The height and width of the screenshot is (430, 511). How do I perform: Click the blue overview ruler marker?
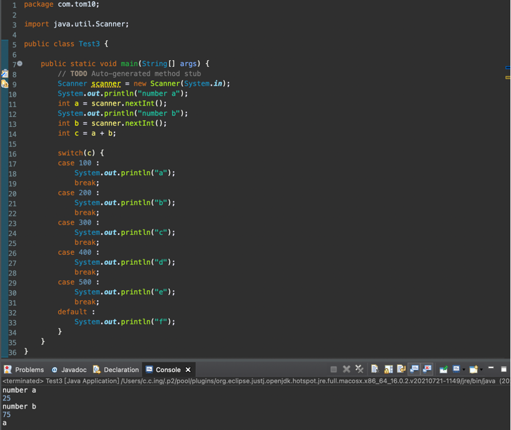coord(507,68)
